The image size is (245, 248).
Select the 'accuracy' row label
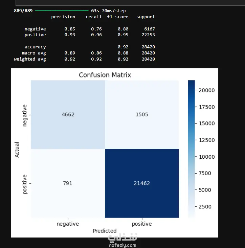point(35,47)
